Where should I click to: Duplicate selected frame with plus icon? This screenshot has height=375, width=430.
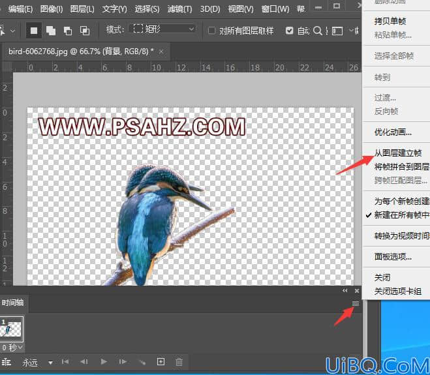(x=161, y=361)
